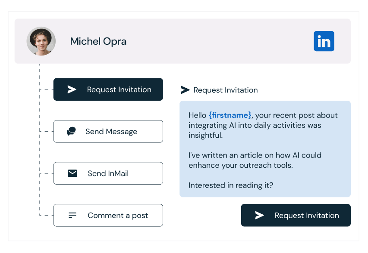The width and height of the screenshot is (368, 253).
Task: Click the sentence about writing an AI article
Action: pyautogui.click(x=255, y=160)
